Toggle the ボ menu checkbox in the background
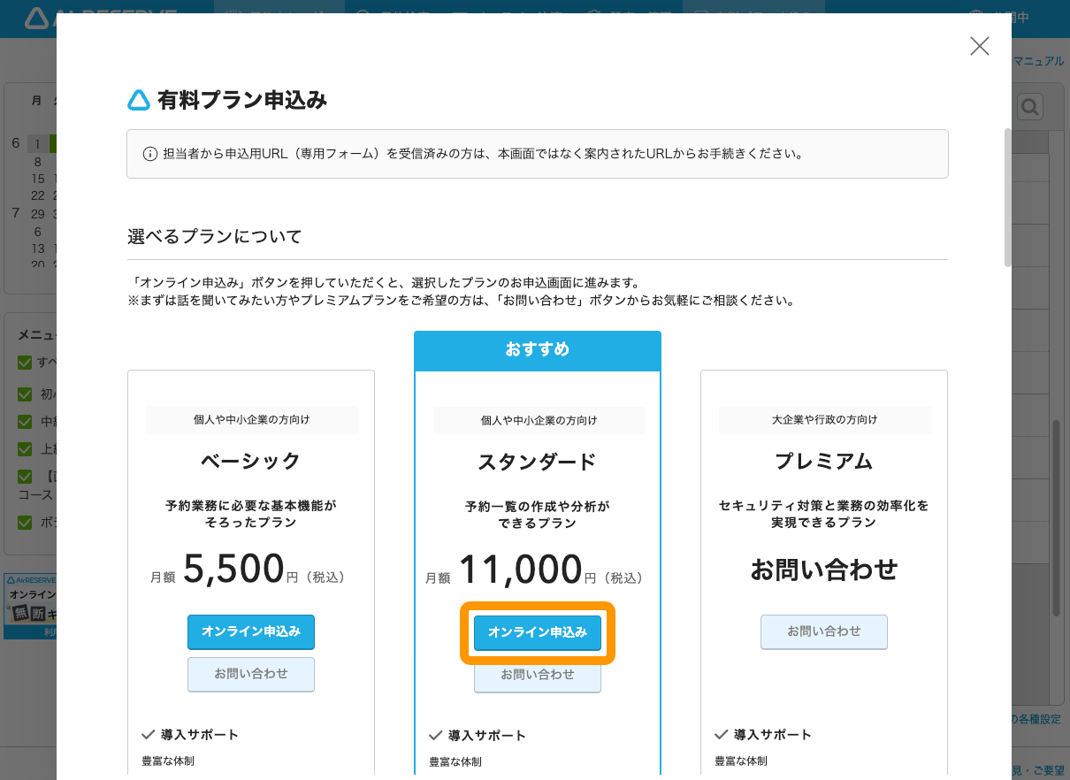The width and height of the screenshot is (1070, 780). (26, 522)
